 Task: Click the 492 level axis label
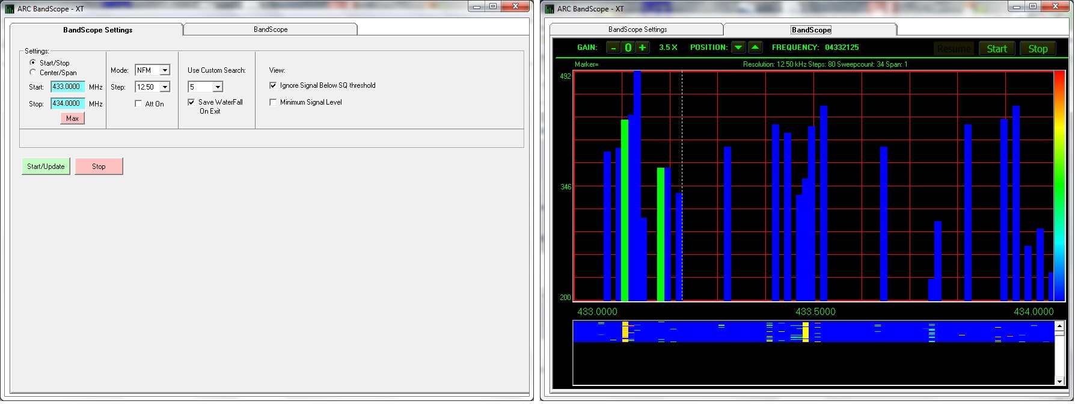coord(565,76)
